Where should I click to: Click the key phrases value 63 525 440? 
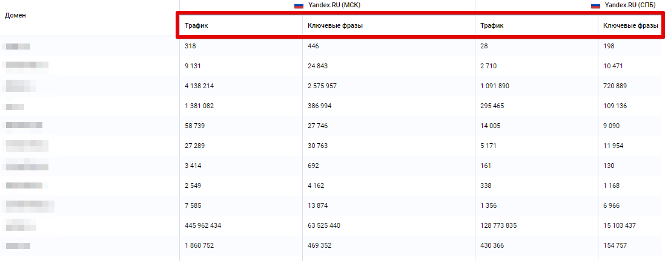324,225
